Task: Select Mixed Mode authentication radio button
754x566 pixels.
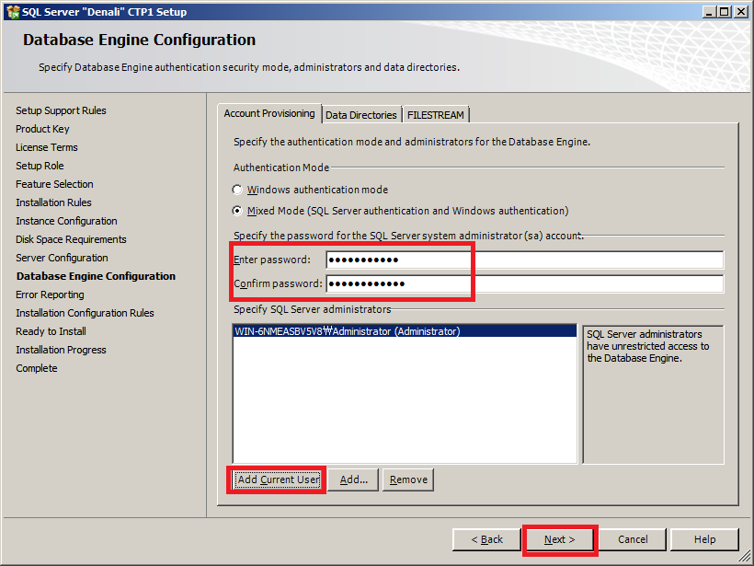Action: coord(237,211)
